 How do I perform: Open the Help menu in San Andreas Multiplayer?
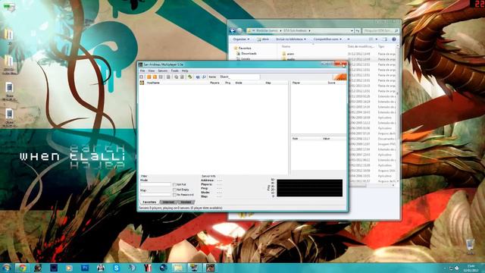tap(185, 71)
